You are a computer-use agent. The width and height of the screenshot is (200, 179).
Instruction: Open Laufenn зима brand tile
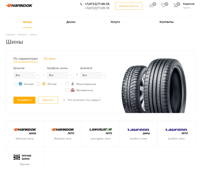tap(138, 134)
